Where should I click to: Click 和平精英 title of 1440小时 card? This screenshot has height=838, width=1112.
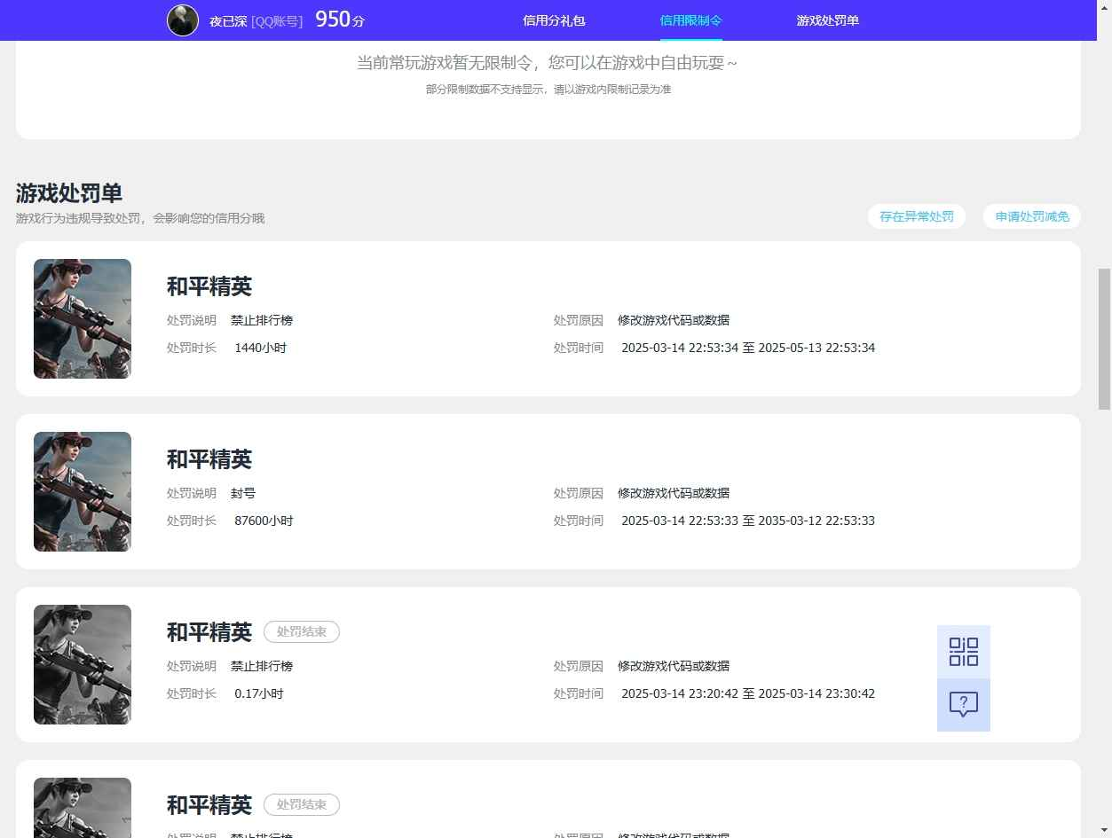(209, 286)
